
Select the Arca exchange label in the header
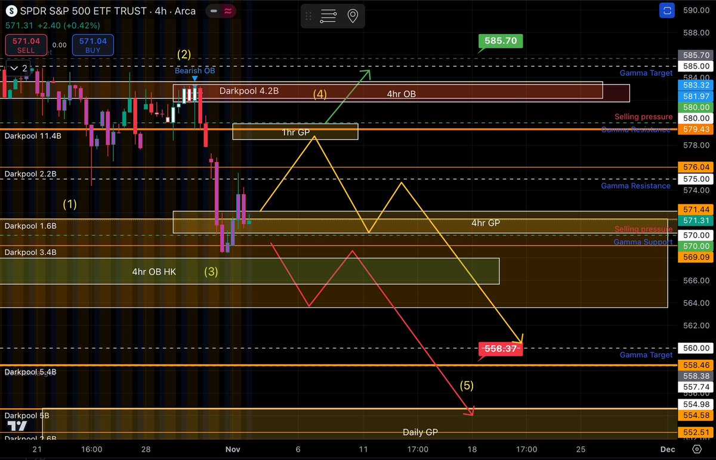click(x=184, y=10)
